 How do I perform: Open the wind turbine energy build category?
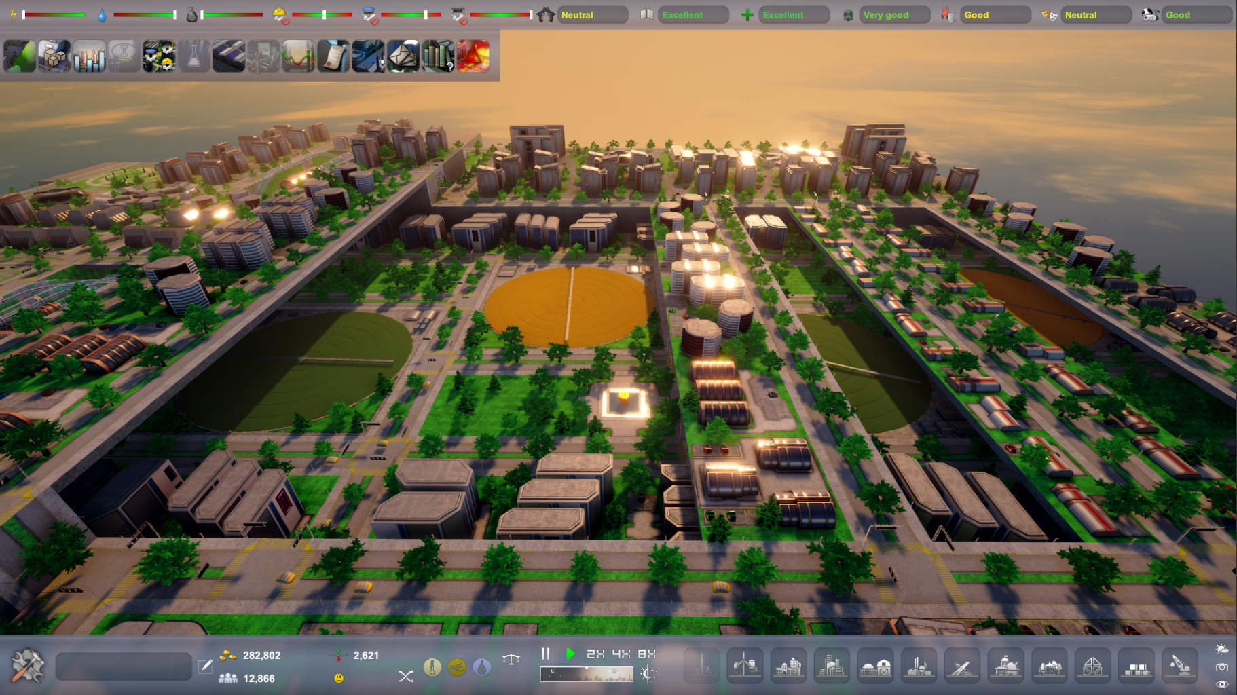coord(745,665)
